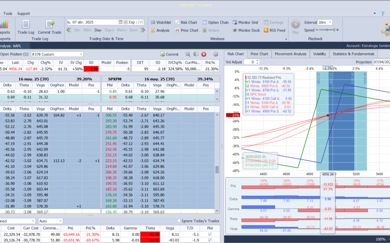The height and width of the screenshot is (243, 390).
Task: Select the Risk Chart tab in chart panel
Action: 235,54
